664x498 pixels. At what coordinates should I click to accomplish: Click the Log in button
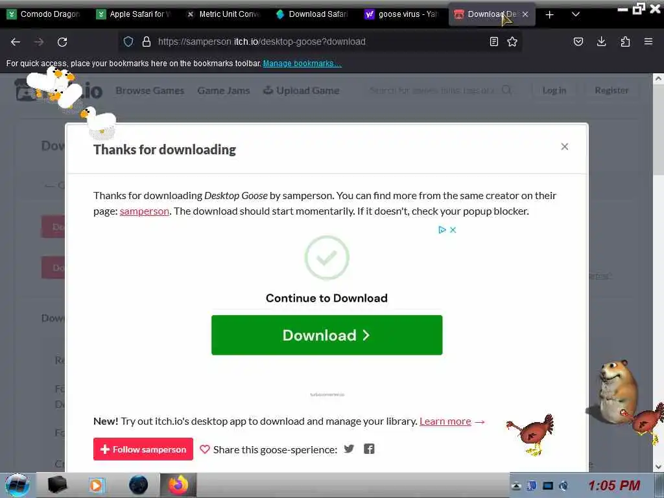(x=554, y=90)
